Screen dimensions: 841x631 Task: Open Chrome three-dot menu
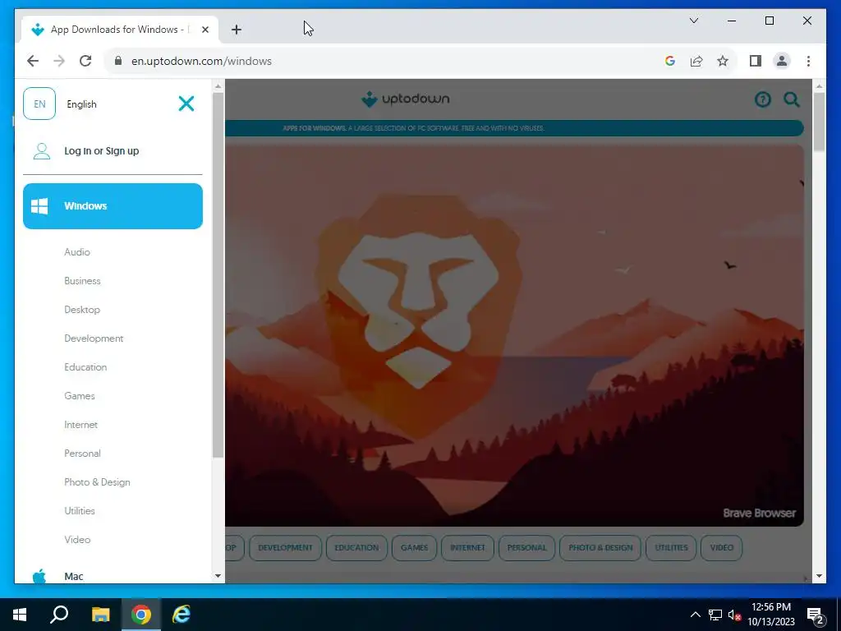[x=808, y=61]
